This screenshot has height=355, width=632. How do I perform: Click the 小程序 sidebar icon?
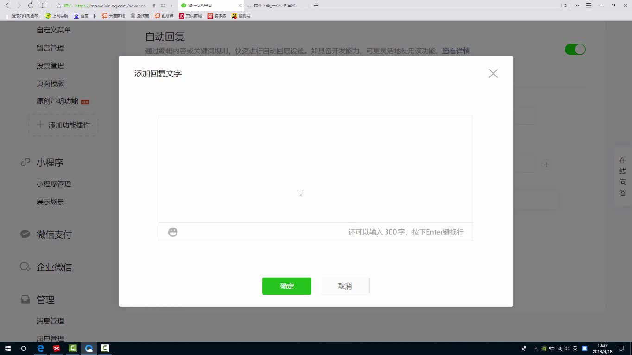pos(25,162)
